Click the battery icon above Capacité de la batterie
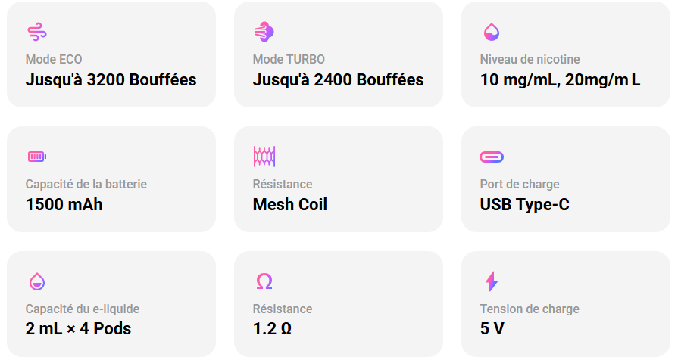Screen dimensions: 678x360 coord(36,157)
